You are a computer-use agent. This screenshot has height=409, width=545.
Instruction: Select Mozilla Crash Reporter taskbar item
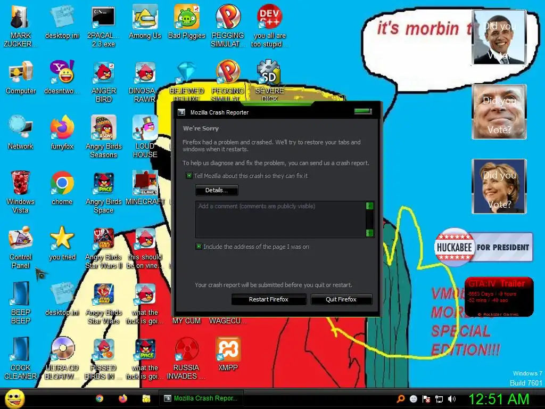coord(201,398)
